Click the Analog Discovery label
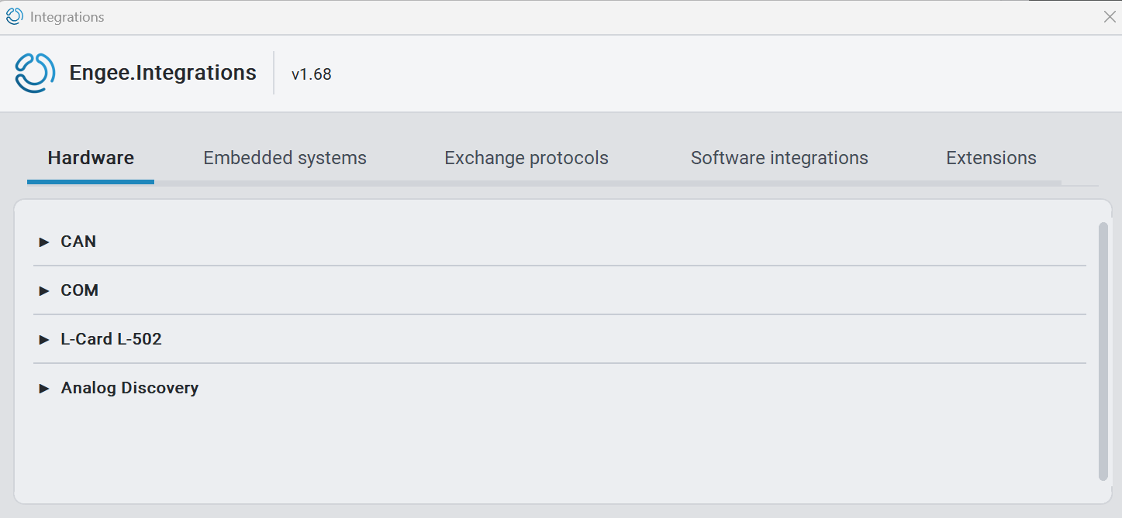1122x518 pixels. 129,388
